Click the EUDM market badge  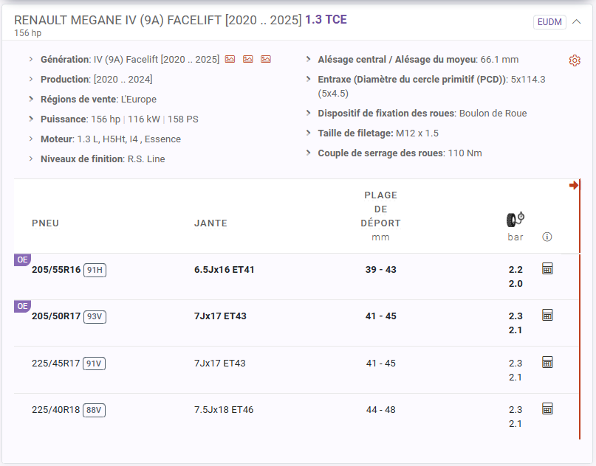click(x=549, y=22)
